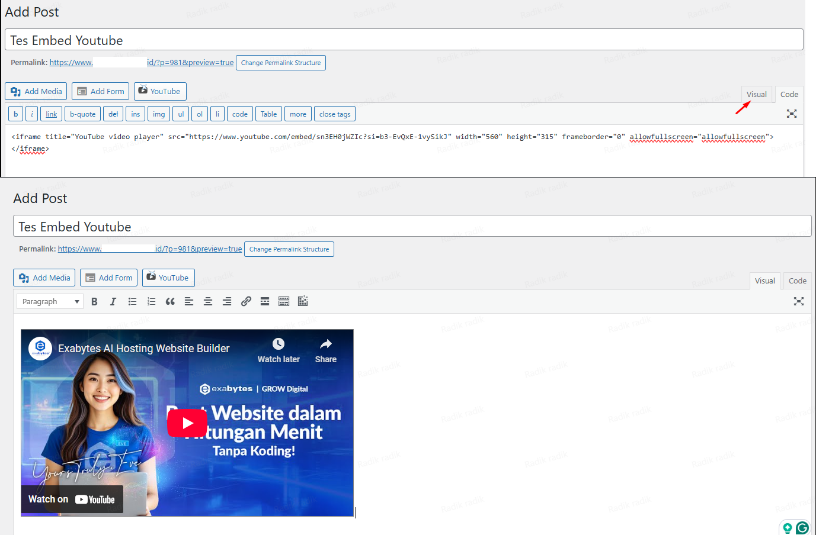Click Watch on YouTube on the video
This screenshot has height=535, width=816.
(x=72, y=499)
